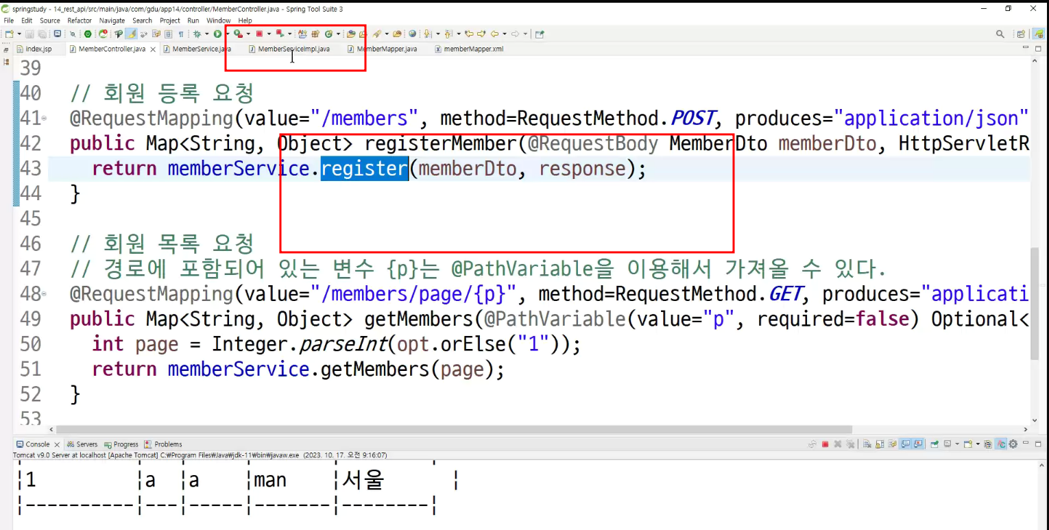Click the Clear Console icon

click(x=867, y=444)
